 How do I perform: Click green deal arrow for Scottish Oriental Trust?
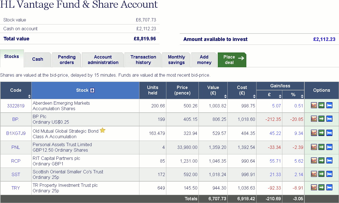(x=321, y=174)
